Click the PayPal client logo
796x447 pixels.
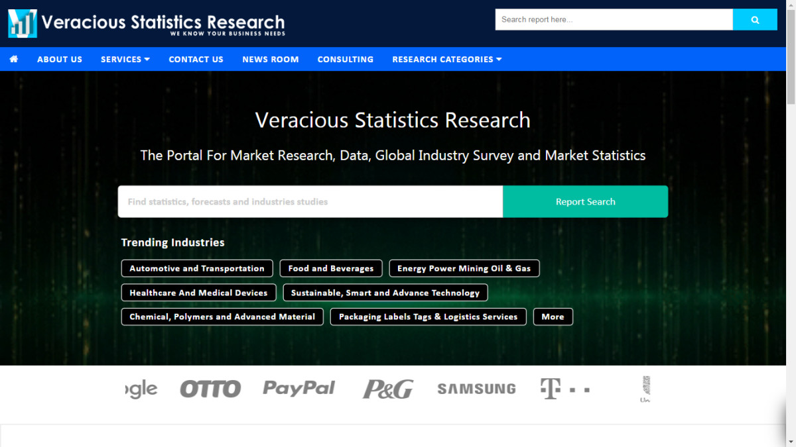tap(299, 389)
